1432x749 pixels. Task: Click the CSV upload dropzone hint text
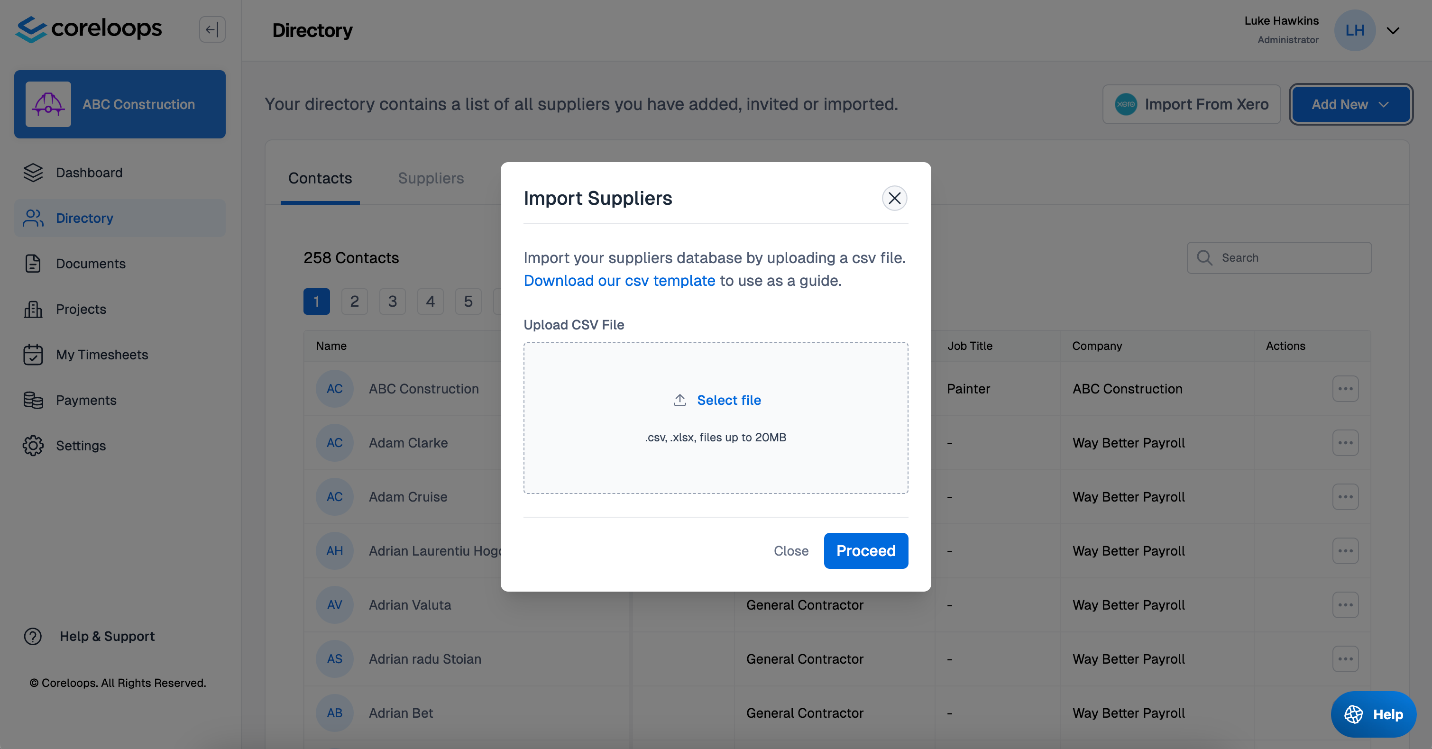(716, 437)
